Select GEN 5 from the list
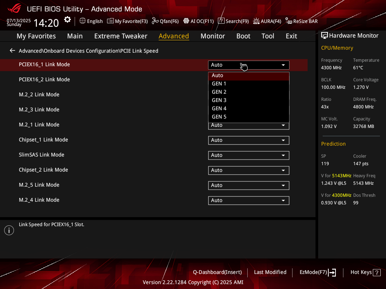386x289 pixels. (x=249, y=117)
